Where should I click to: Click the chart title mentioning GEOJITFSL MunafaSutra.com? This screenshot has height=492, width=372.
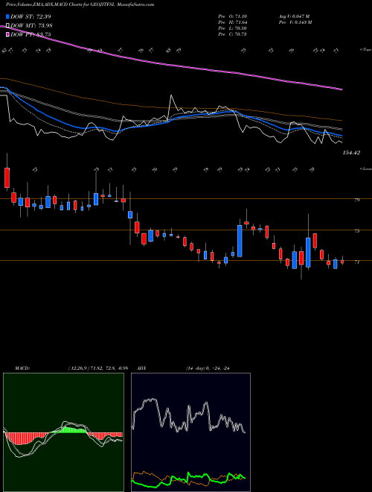click(x=80, y=5)
